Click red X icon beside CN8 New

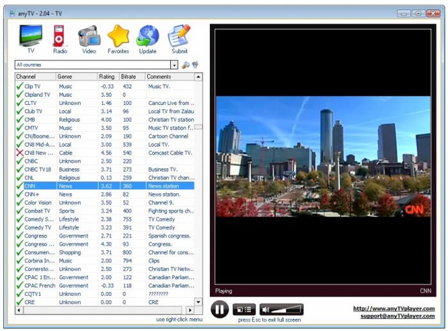pyautogui.click(x=20, y=153)
